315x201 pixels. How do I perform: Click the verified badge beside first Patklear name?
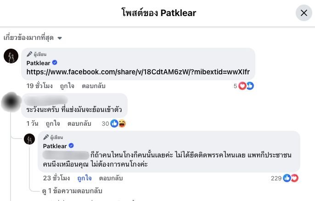point(55,62)
